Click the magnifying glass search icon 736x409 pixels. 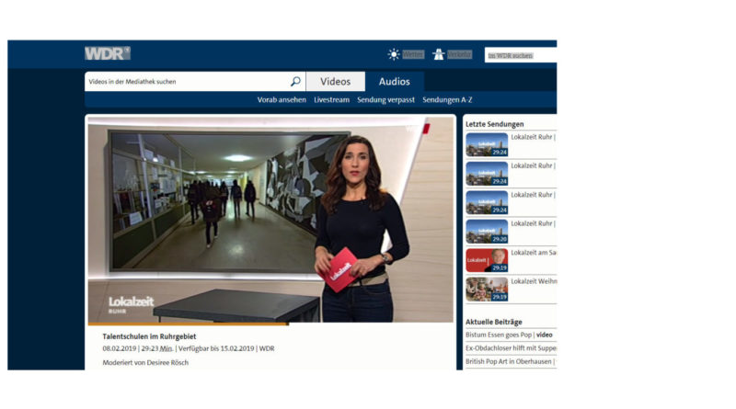[295, 82]
